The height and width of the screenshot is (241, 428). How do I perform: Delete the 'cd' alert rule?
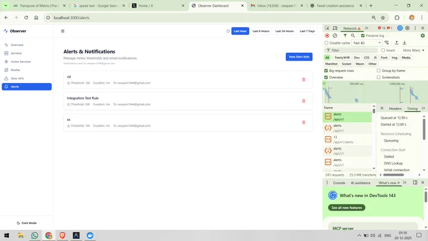[303, 79]
